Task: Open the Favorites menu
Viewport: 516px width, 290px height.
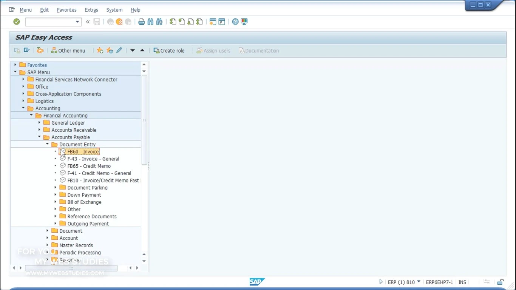Action: pos(66,10)
